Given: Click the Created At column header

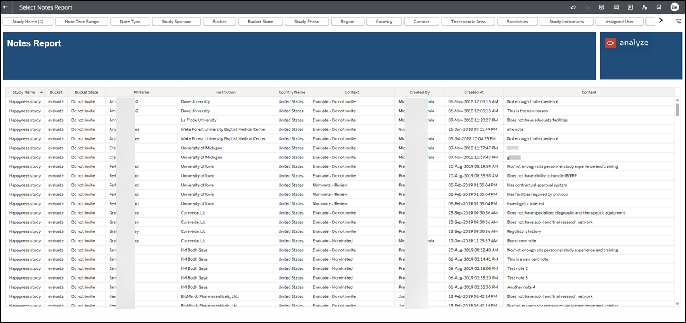Looking at the screenshot, I should coord(474,92).
